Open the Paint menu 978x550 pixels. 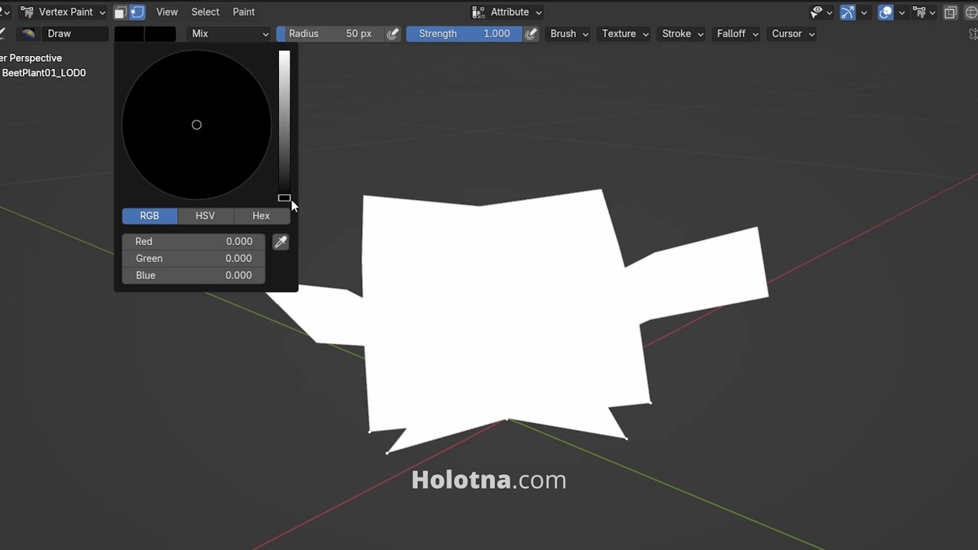(x=244, y=12)
